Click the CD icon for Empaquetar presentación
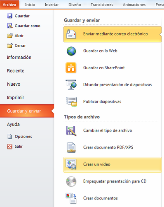Viewport: 164px width, 207px height. click(71, 181)
